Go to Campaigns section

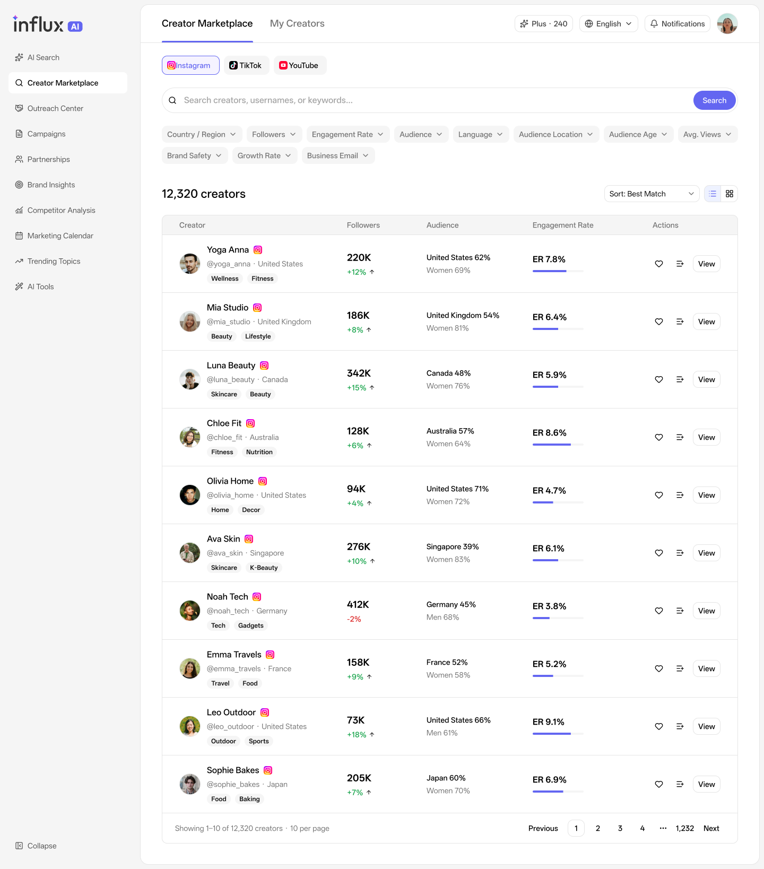(68, 134)
